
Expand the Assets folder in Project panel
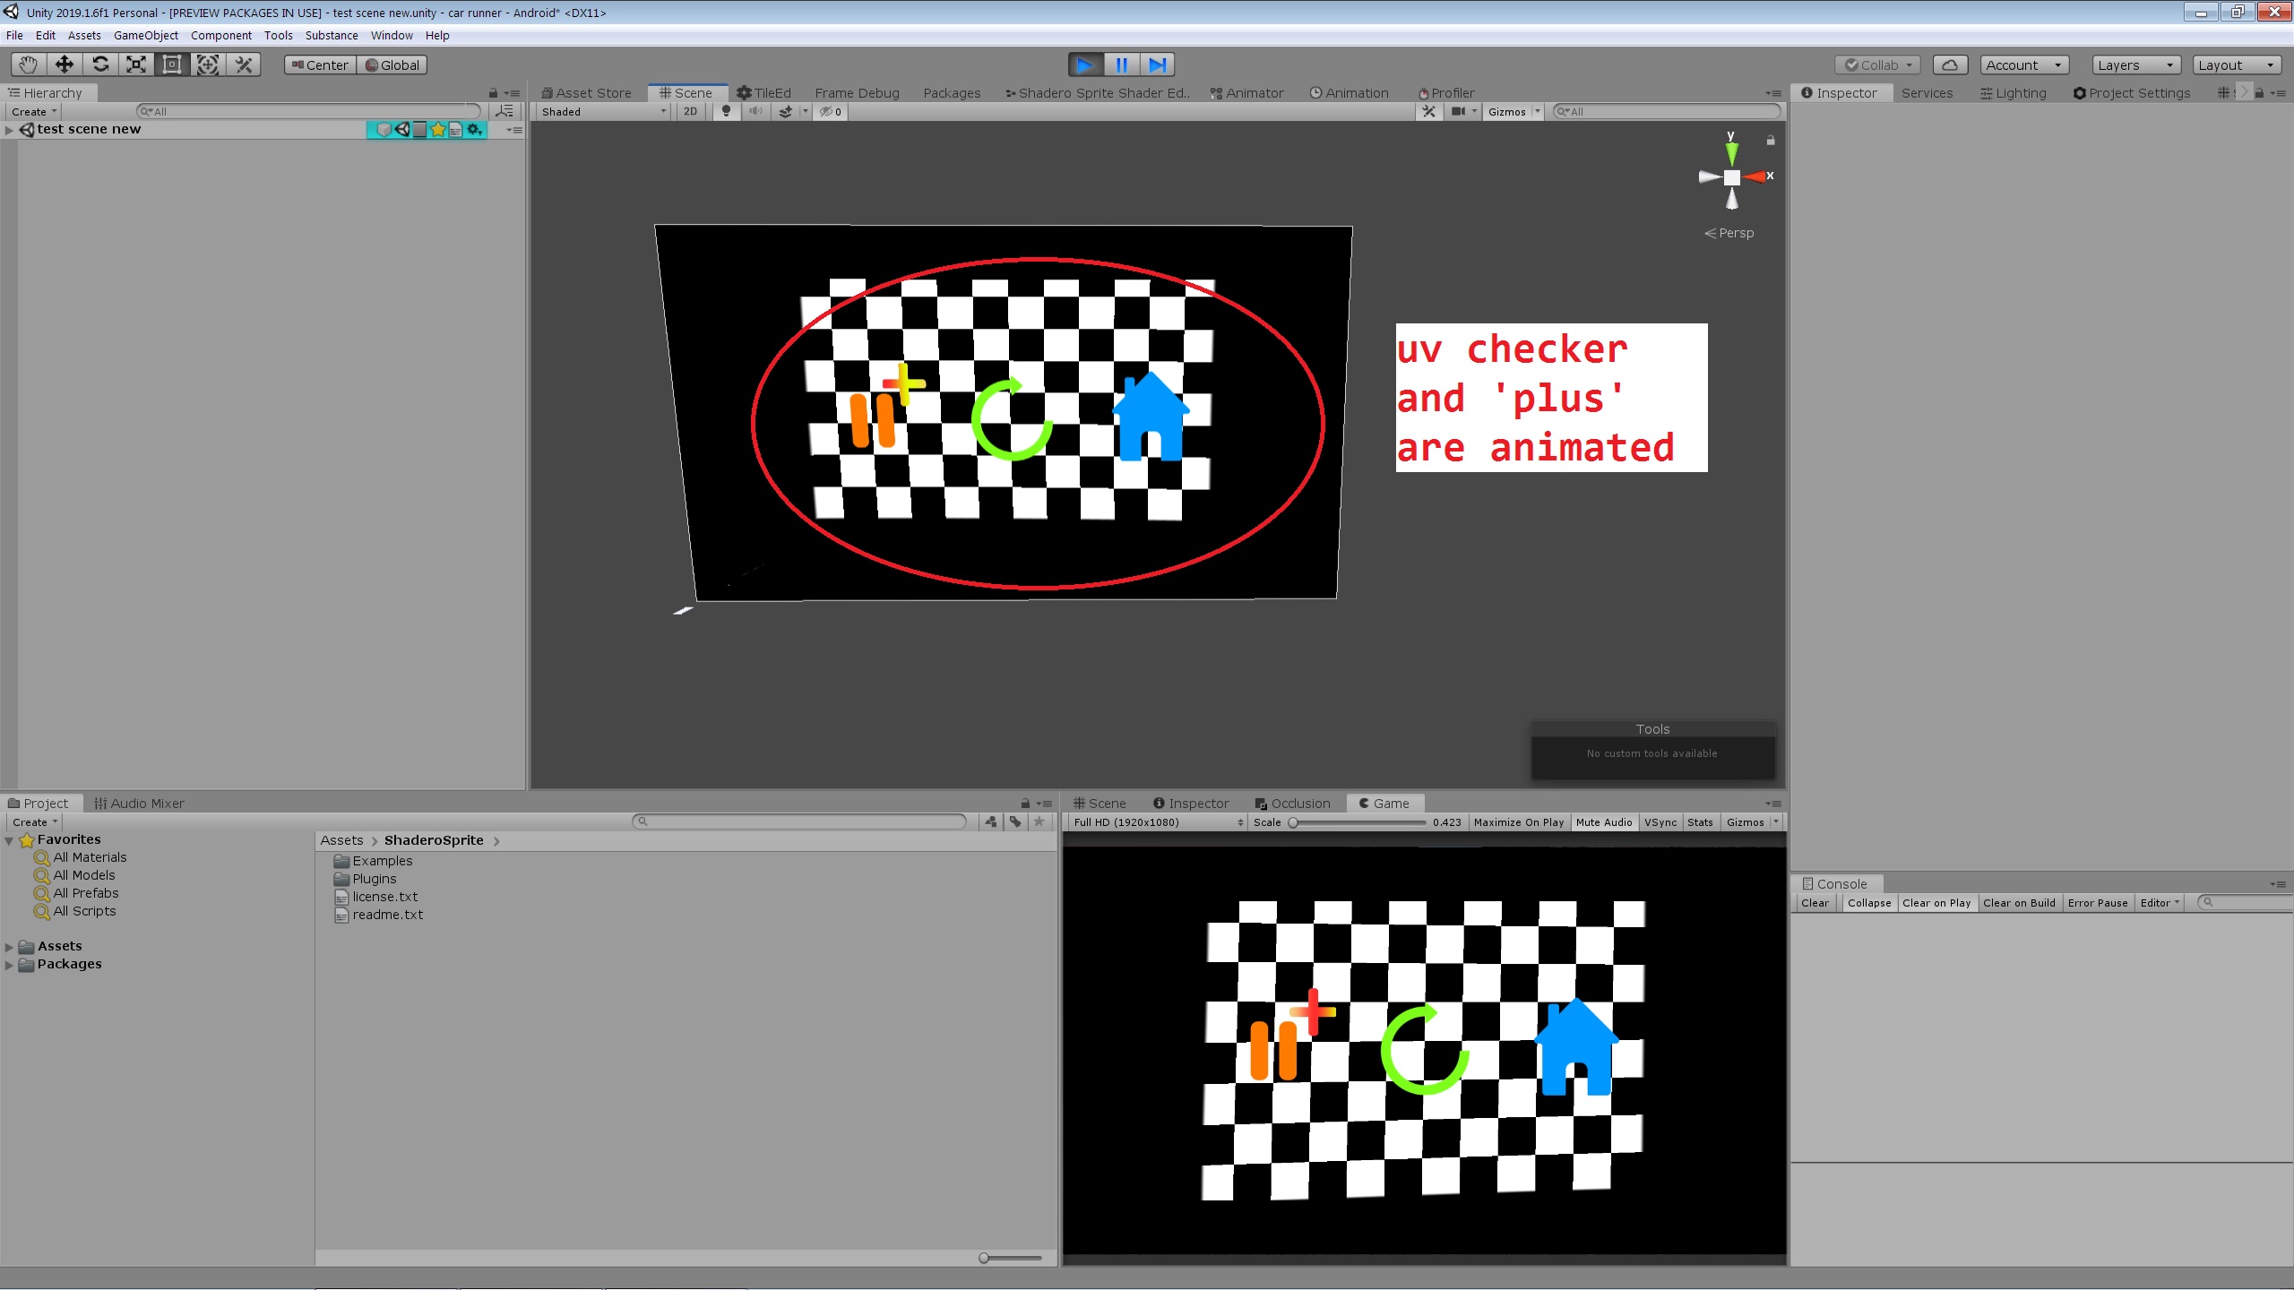coord(8,945)
